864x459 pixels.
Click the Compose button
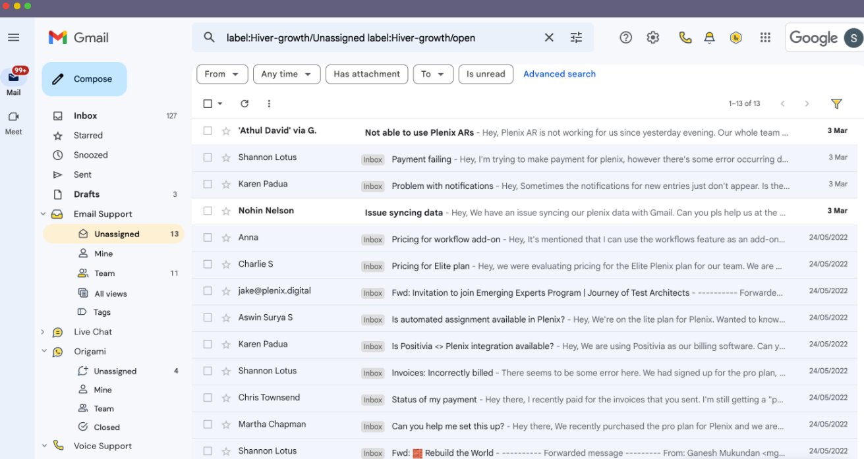point(84,79)
